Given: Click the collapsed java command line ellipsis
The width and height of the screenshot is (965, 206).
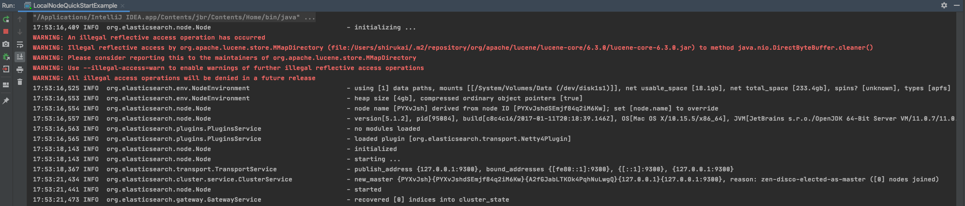Looking at the screenshot, I should 310,17.
